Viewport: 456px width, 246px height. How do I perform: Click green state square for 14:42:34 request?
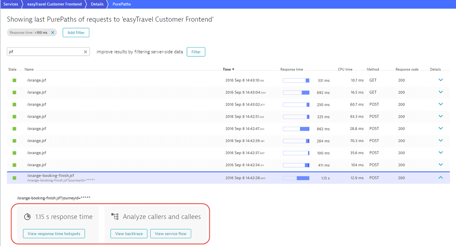pos(14,165)
